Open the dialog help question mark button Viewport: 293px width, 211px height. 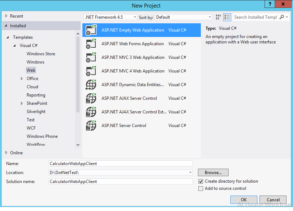coord(270,4)
